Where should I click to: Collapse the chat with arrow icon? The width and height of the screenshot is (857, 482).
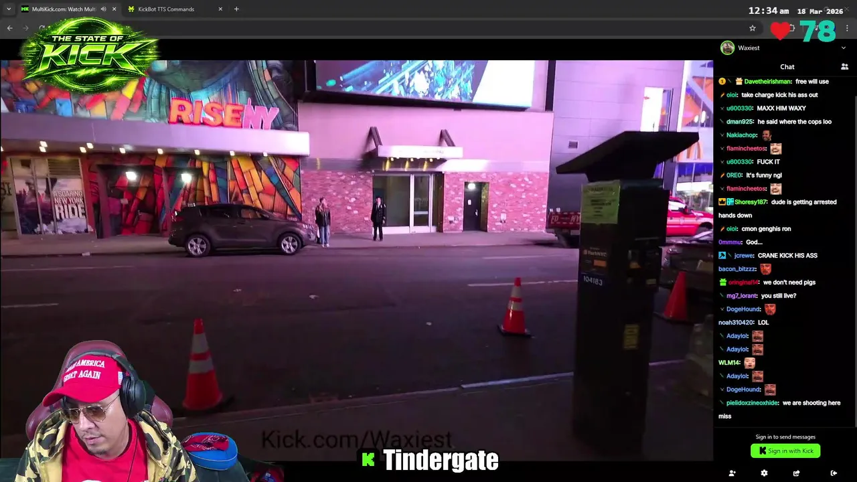tap(834, 473)
